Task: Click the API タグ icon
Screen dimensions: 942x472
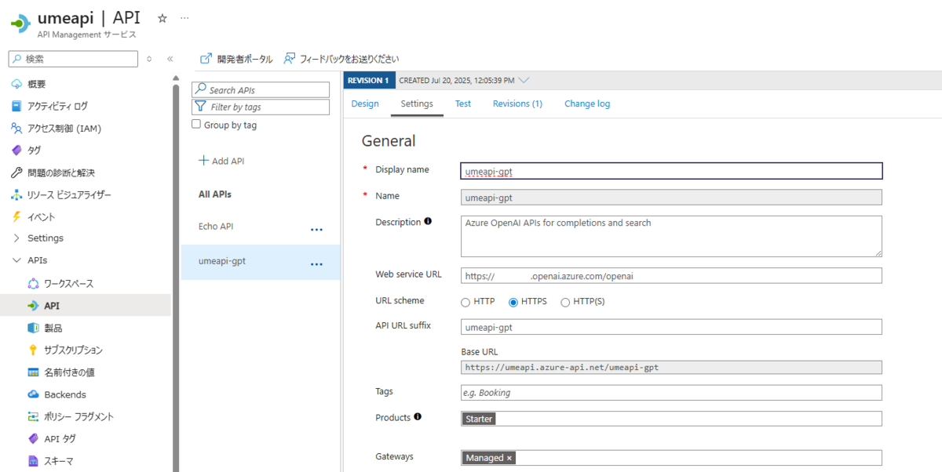Action: (33, 438)
